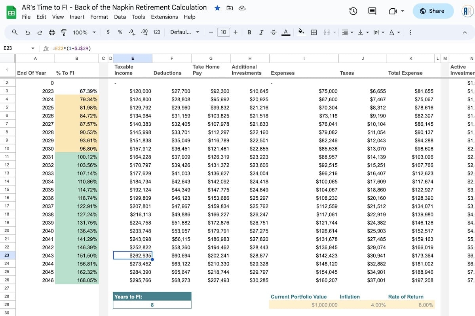
Task: Open the fill color bucket
Action: [301, 32]
